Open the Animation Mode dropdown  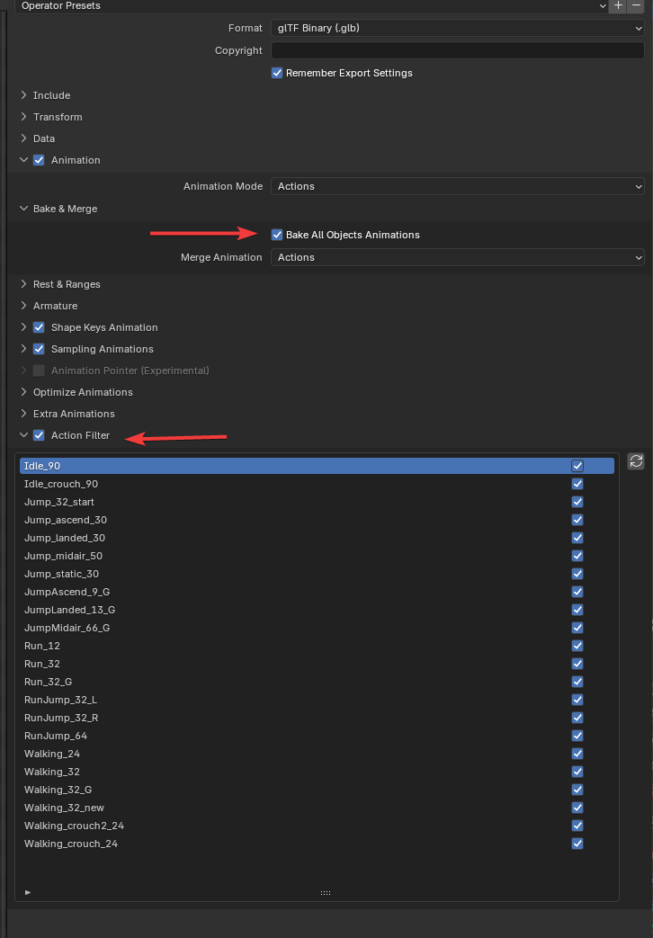point(457,186)
